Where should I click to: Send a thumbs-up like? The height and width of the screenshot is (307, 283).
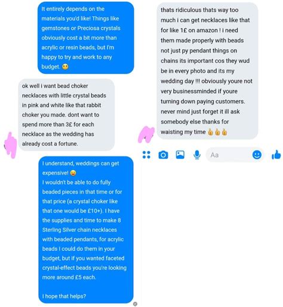pyautogui.click(x=276, y=155)
